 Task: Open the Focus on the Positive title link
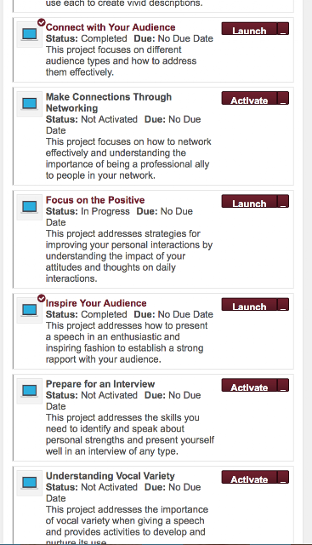(x=95, y=200)
